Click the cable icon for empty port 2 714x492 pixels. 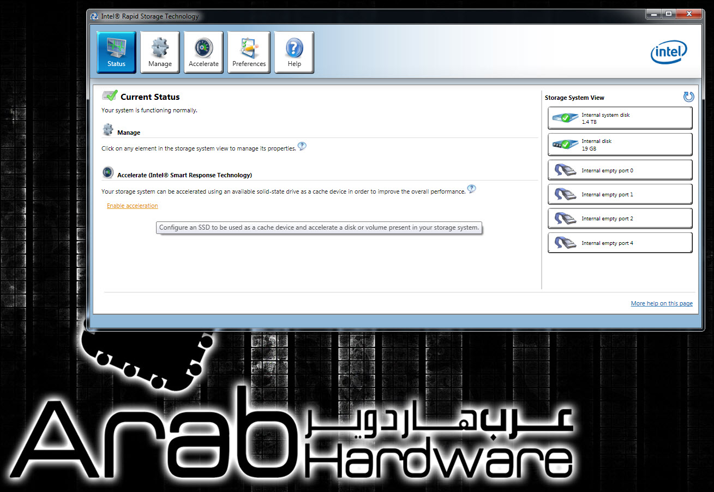coord(565,219)
